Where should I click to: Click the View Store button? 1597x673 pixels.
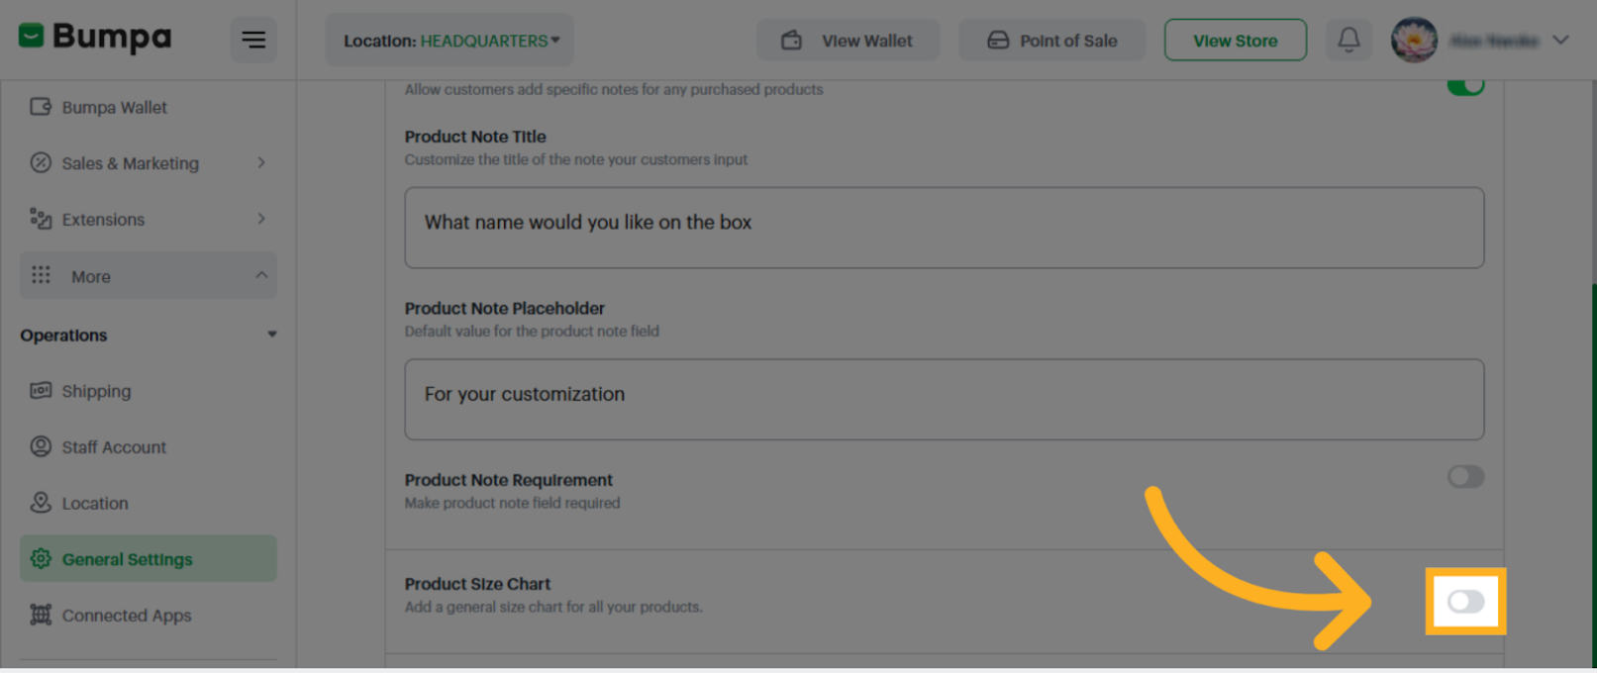[x=1235, y=40]
